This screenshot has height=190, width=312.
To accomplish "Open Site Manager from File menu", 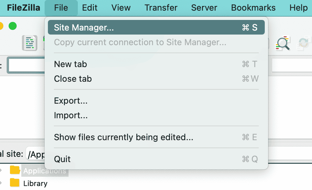I will click(156, 28).
